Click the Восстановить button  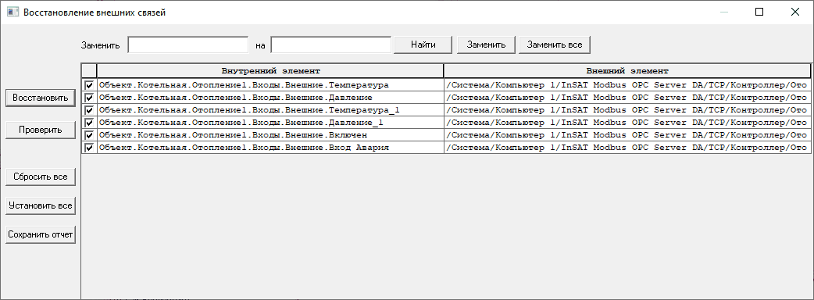click(x=41, y=98)
